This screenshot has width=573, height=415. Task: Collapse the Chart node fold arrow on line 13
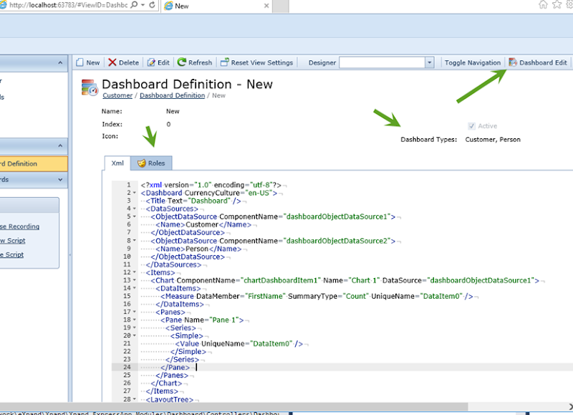tap(134, 281)
